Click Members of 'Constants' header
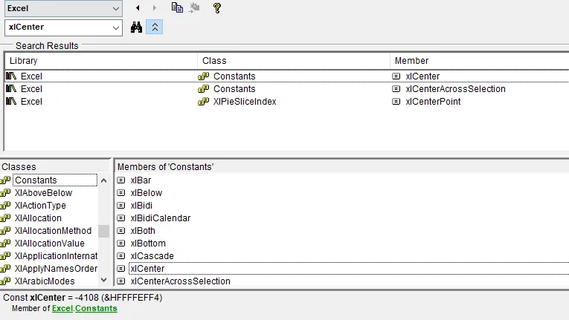Screen dimensions: 569x320 coord(165,167)
